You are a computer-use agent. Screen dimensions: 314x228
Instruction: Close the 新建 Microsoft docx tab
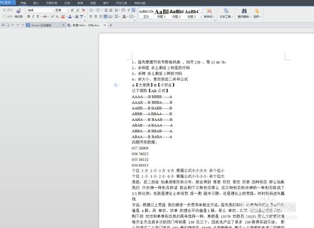pyautogui.click(x=105, y=25)
